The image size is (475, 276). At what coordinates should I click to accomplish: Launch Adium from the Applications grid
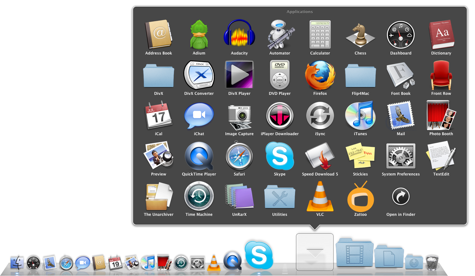point(199,35)
